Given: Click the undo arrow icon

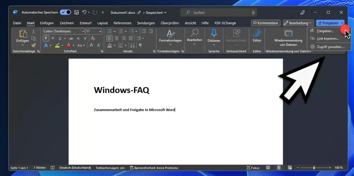Looking at the screenshot, I should tap(84, 12).
